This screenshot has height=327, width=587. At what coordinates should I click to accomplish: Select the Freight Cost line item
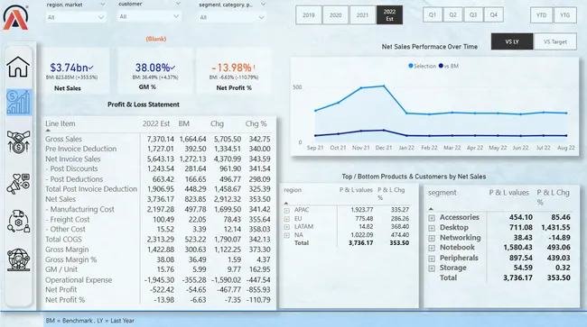click(68, 220)
